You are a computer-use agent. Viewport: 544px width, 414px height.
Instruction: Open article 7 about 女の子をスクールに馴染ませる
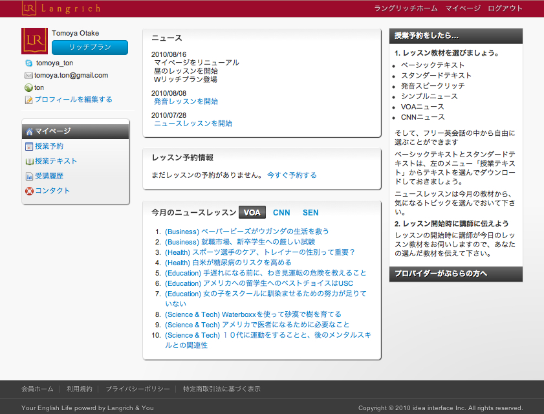pyautogui.click(x=266, y=299)
